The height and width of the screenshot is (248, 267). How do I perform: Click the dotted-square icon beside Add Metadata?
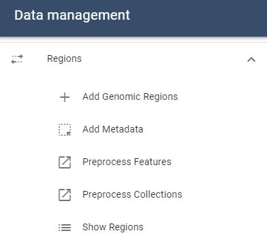pyautogui.click(x=65, y=130)
